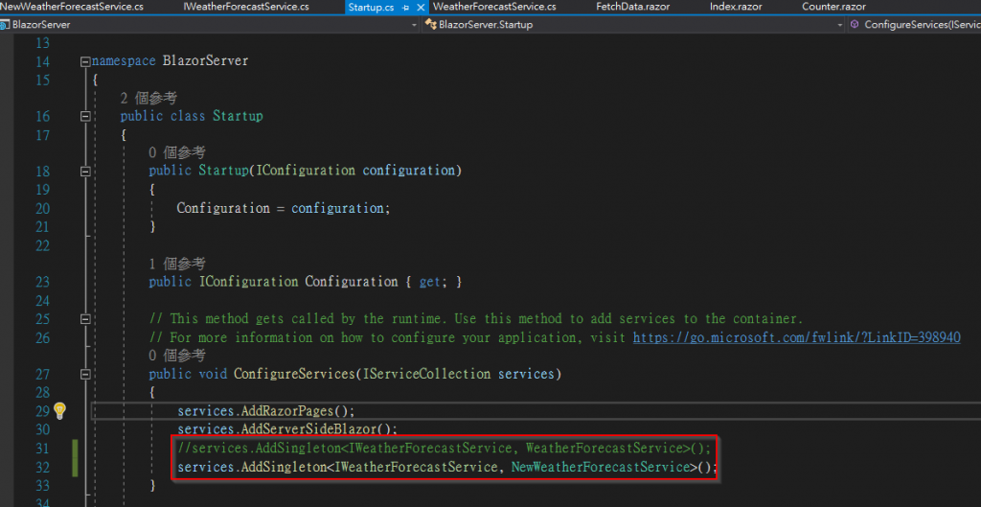Collapse the BlazorServer namespace block
Screen dimensions: 981x507
click(x=84, y=61)
